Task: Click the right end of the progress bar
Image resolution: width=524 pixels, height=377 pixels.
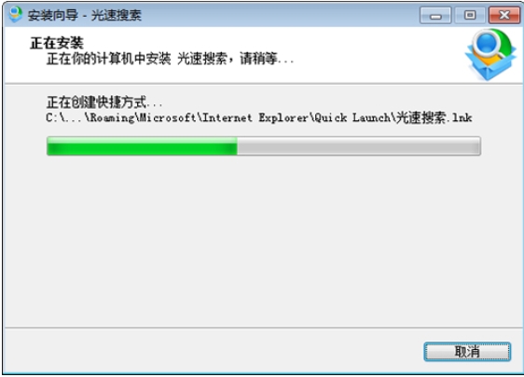Action: click(x=477, y=146)
